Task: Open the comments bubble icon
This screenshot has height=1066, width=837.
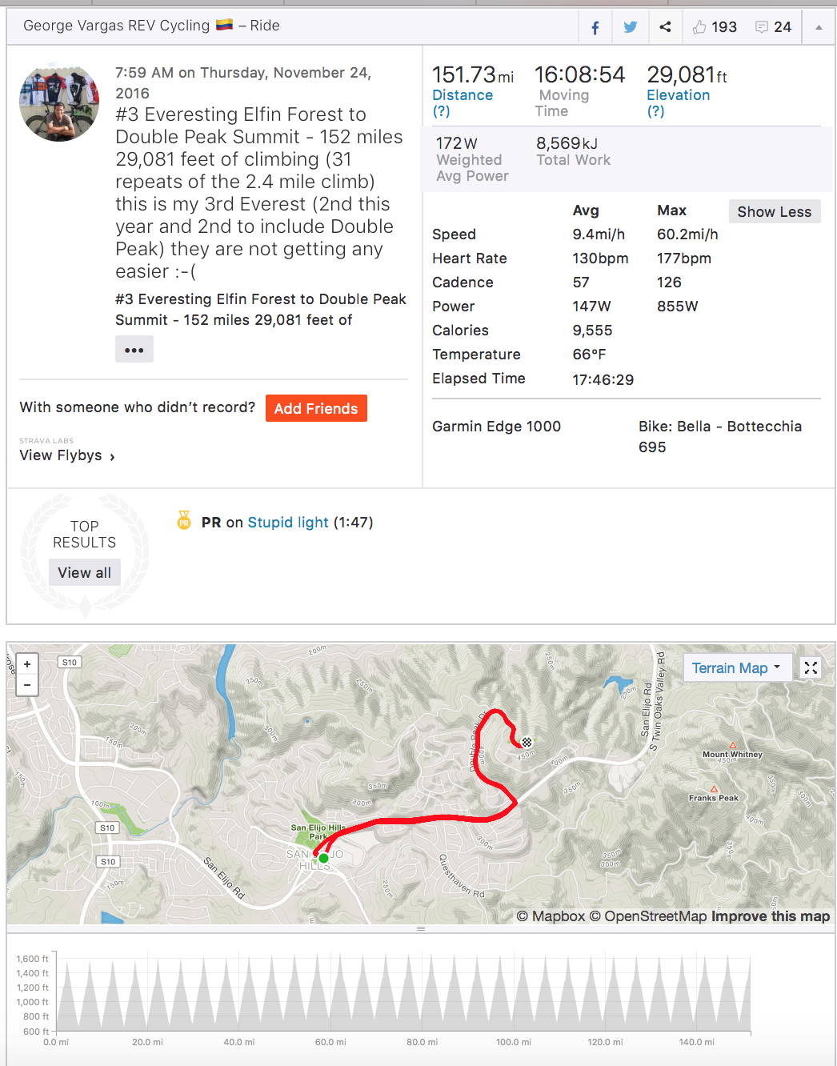Action: [x=762, y=28]
